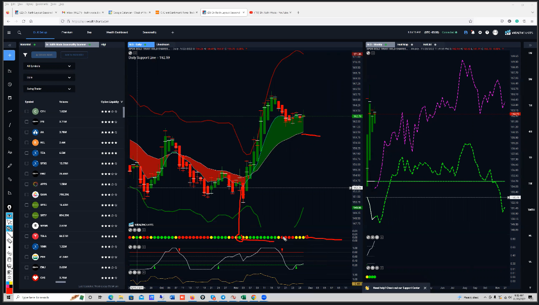Viewport: 539px width, 305px height.
Task: Pick the large red color swatch
Action: tap(9, 290)
